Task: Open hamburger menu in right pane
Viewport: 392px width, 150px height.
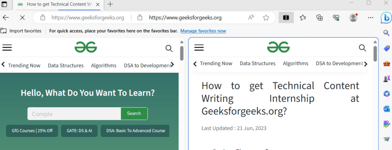Action: [199, 48]
